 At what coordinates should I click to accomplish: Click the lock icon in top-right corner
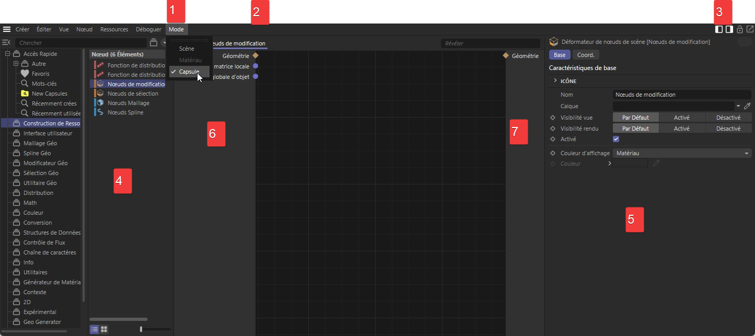[739, 29]
